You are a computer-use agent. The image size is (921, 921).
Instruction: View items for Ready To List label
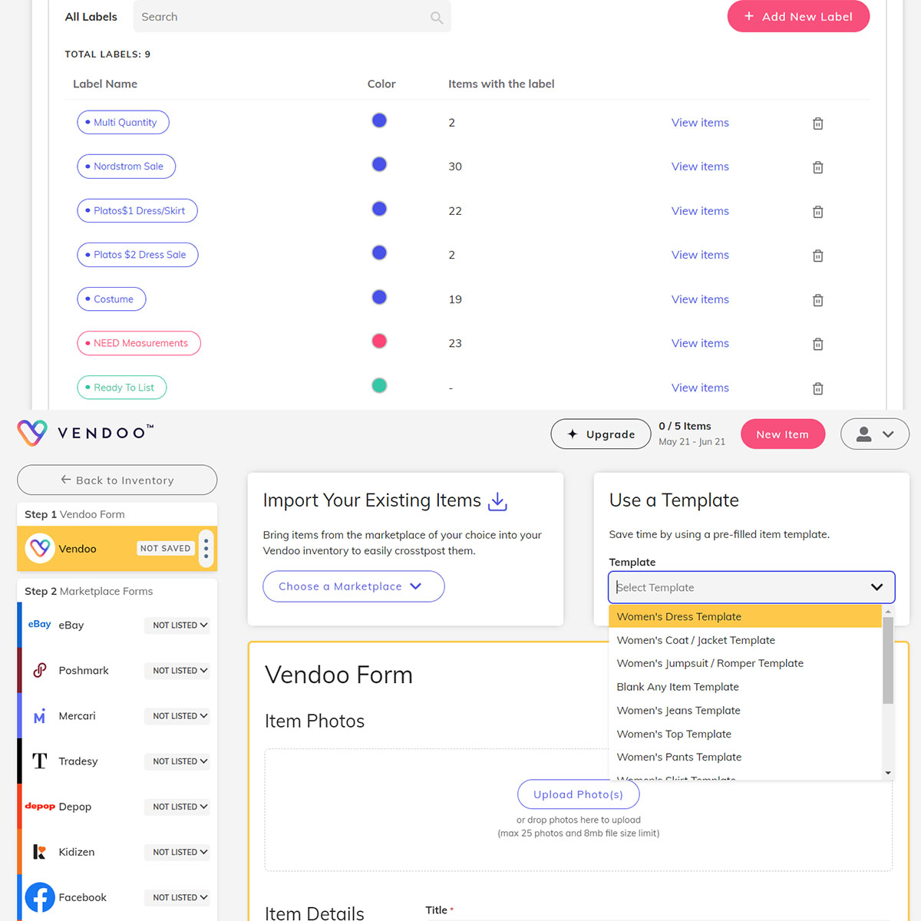tap(700, 388)
